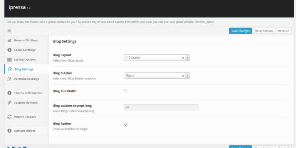Clear the 1 Column selection with x
This screenshot has width=296, height=148.
coord(183,58)
